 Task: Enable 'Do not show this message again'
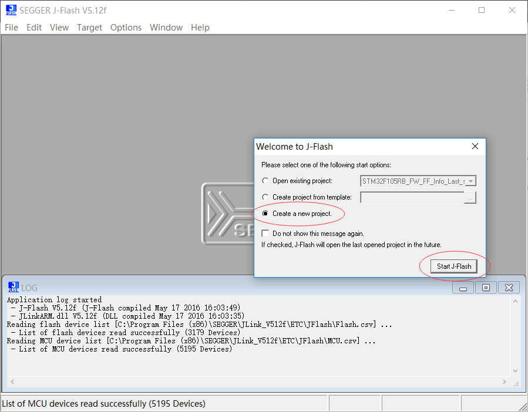click(x=265, y=233)
